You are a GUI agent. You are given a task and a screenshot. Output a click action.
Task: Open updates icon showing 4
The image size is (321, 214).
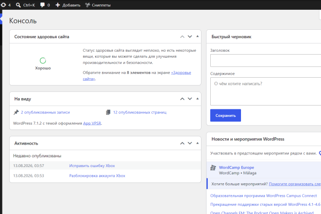5,5
